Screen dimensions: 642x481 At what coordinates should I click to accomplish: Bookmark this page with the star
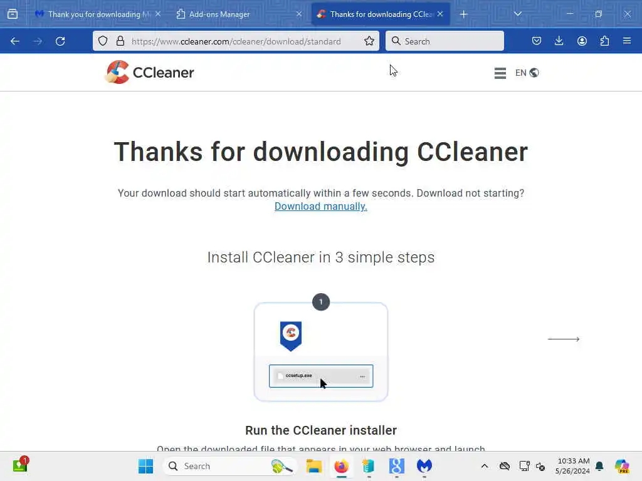[x=369, y=41]
